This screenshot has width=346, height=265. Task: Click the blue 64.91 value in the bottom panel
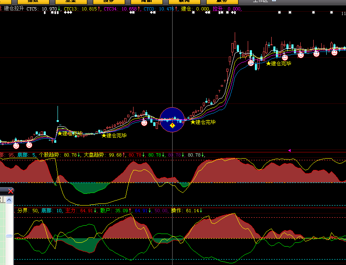[x=143, y=211]
